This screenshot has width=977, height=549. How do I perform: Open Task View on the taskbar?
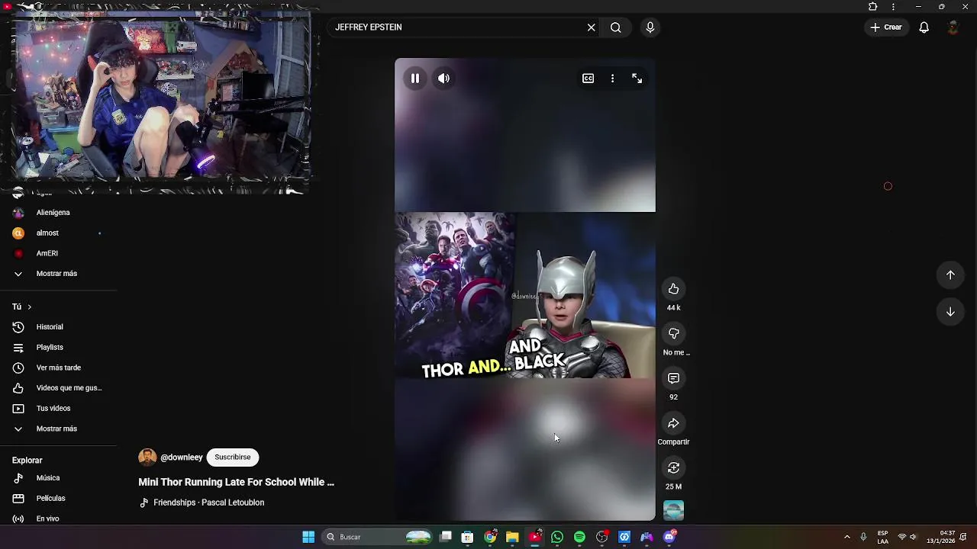pos(446,537)
